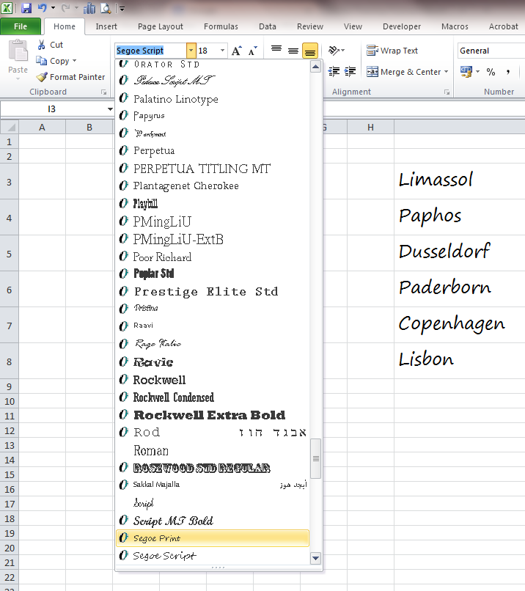Switch to the Developer tab
525x591 pixels.
(x=401, y=26)
